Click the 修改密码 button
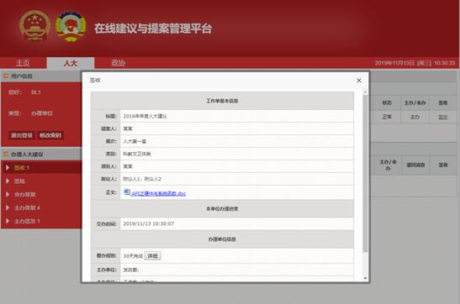 click(x=50, y=135)
